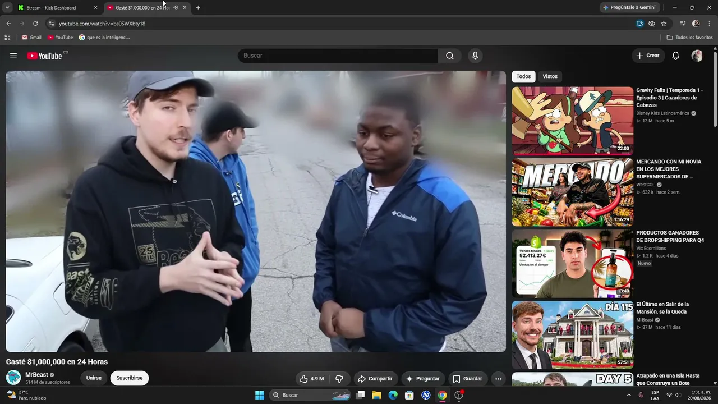Open the dropshipping Q4 video thumbnail
The image size is (718, 404).
[572, 264]
